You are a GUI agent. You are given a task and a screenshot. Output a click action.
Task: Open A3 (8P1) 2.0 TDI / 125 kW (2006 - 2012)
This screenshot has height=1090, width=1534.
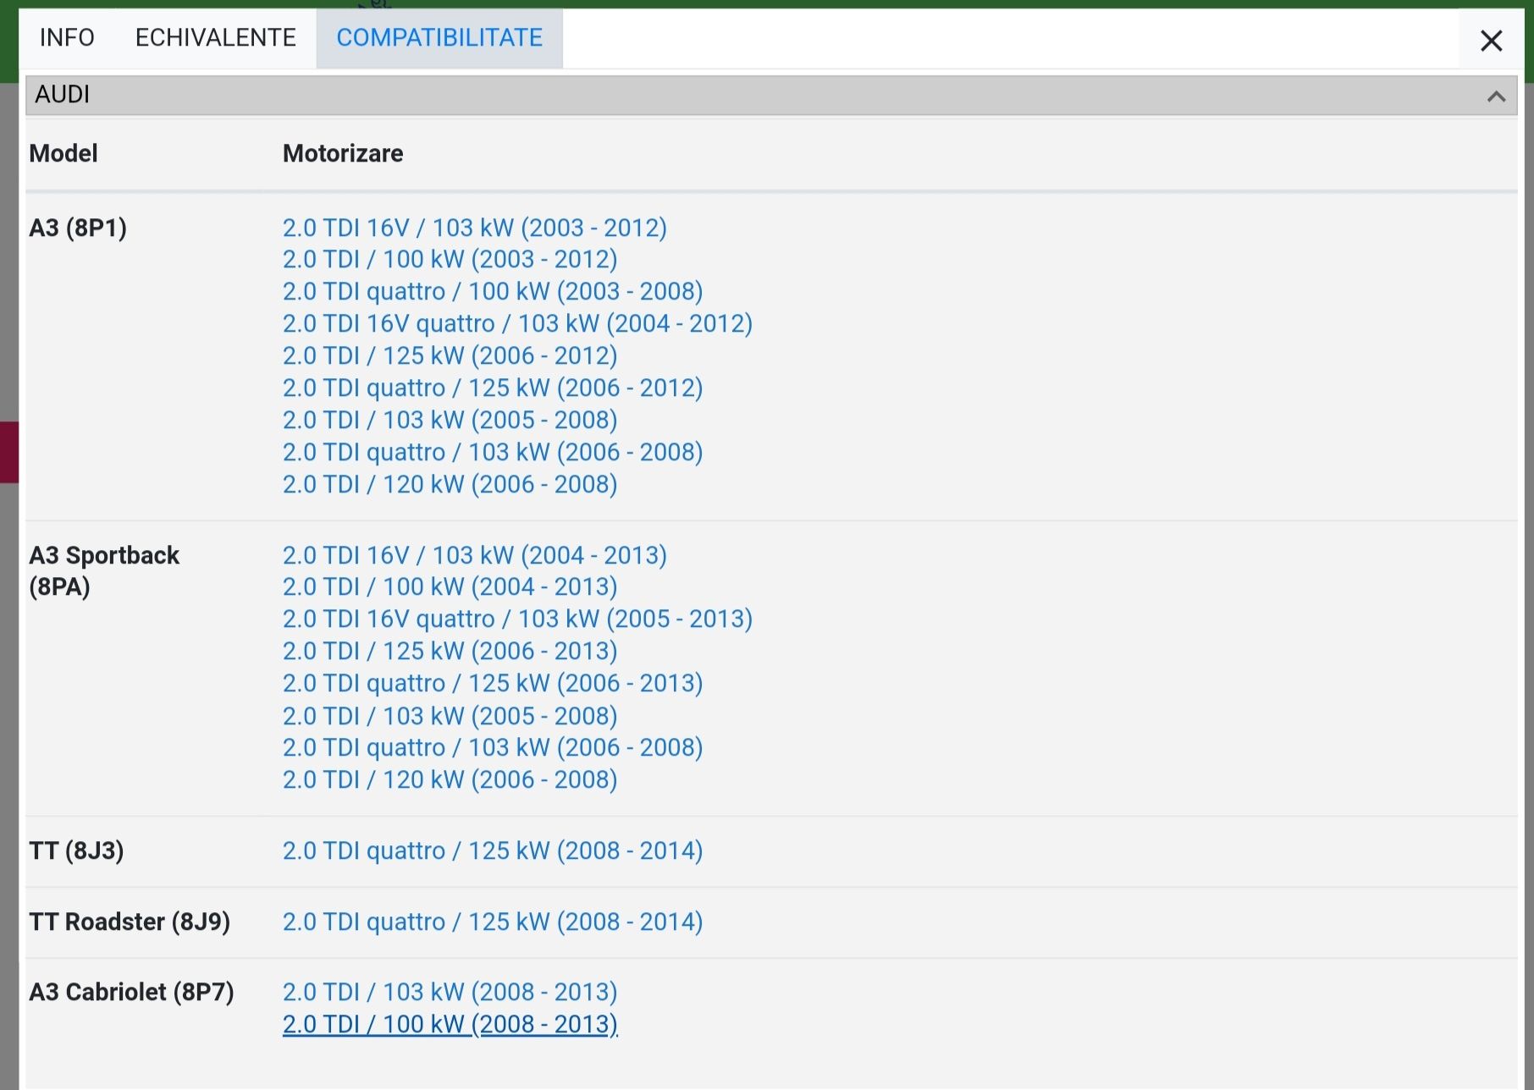[450, 355]
